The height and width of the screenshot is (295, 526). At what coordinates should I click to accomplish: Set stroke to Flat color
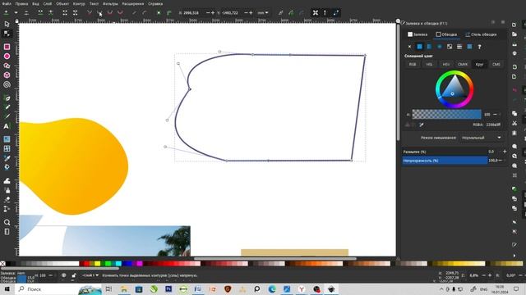[x=419, y=47]
